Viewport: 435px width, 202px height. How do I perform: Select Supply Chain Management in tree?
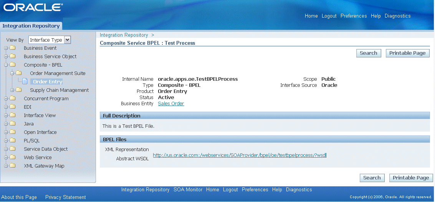point(60,90)
